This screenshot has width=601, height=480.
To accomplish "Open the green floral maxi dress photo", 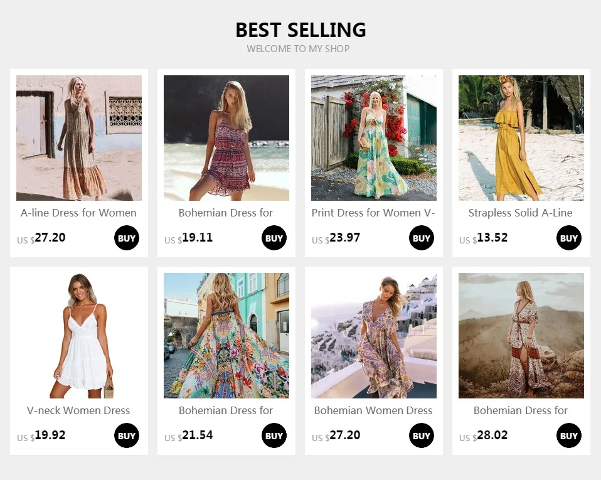I will 374,138.
